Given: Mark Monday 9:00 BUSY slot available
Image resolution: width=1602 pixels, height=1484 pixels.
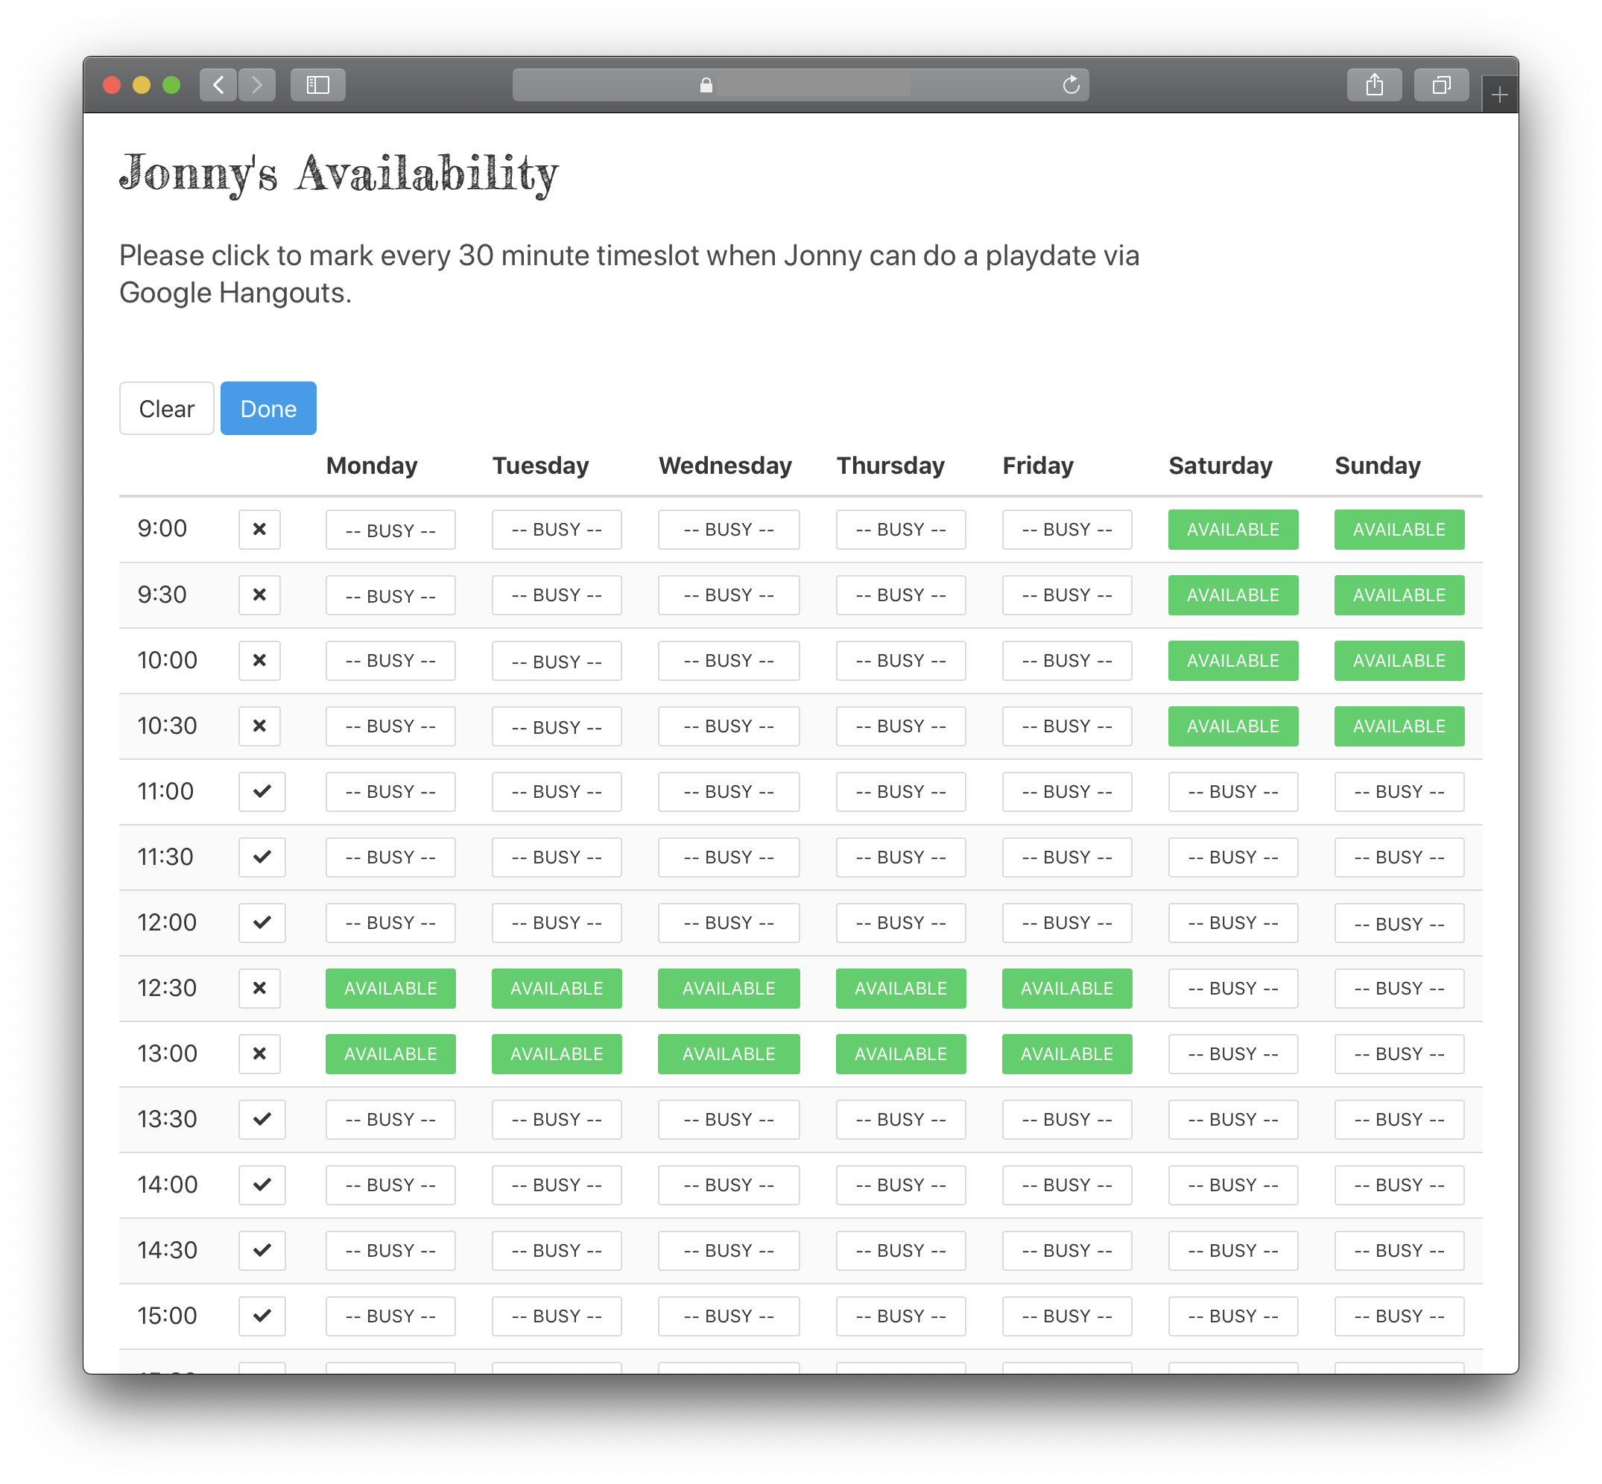Looking at the screenshot, I should 390,530.
